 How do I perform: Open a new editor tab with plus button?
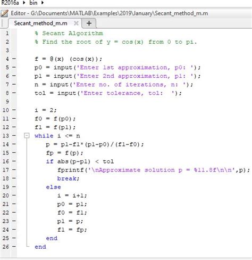[89, 23]
